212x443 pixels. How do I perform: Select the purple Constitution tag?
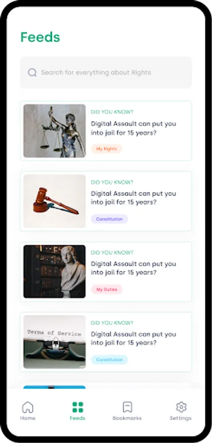(109, 219)
